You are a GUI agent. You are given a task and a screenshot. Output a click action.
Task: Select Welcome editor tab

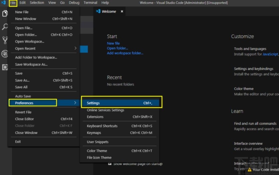tap(109, 11)
